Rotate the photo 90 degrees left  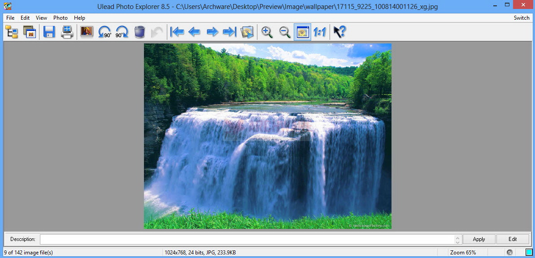[104, 31]
